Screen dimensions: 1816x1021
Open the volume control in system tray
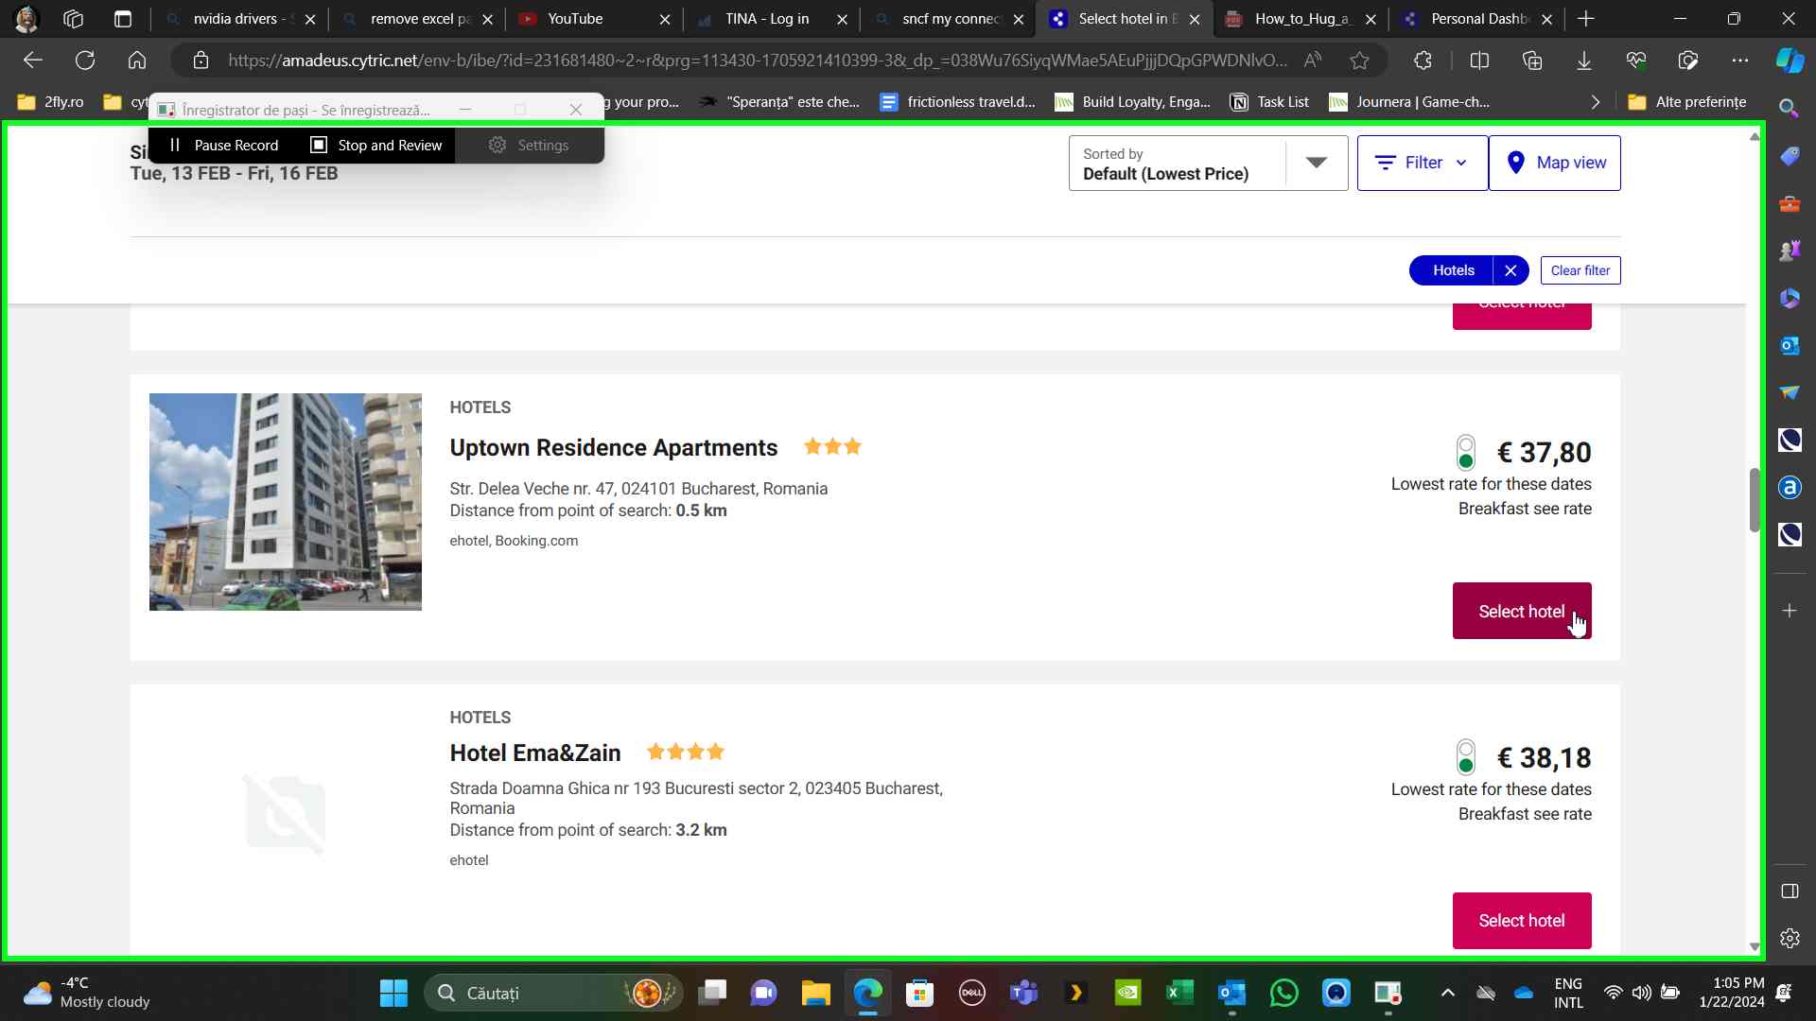click(x=1642, y=993)
